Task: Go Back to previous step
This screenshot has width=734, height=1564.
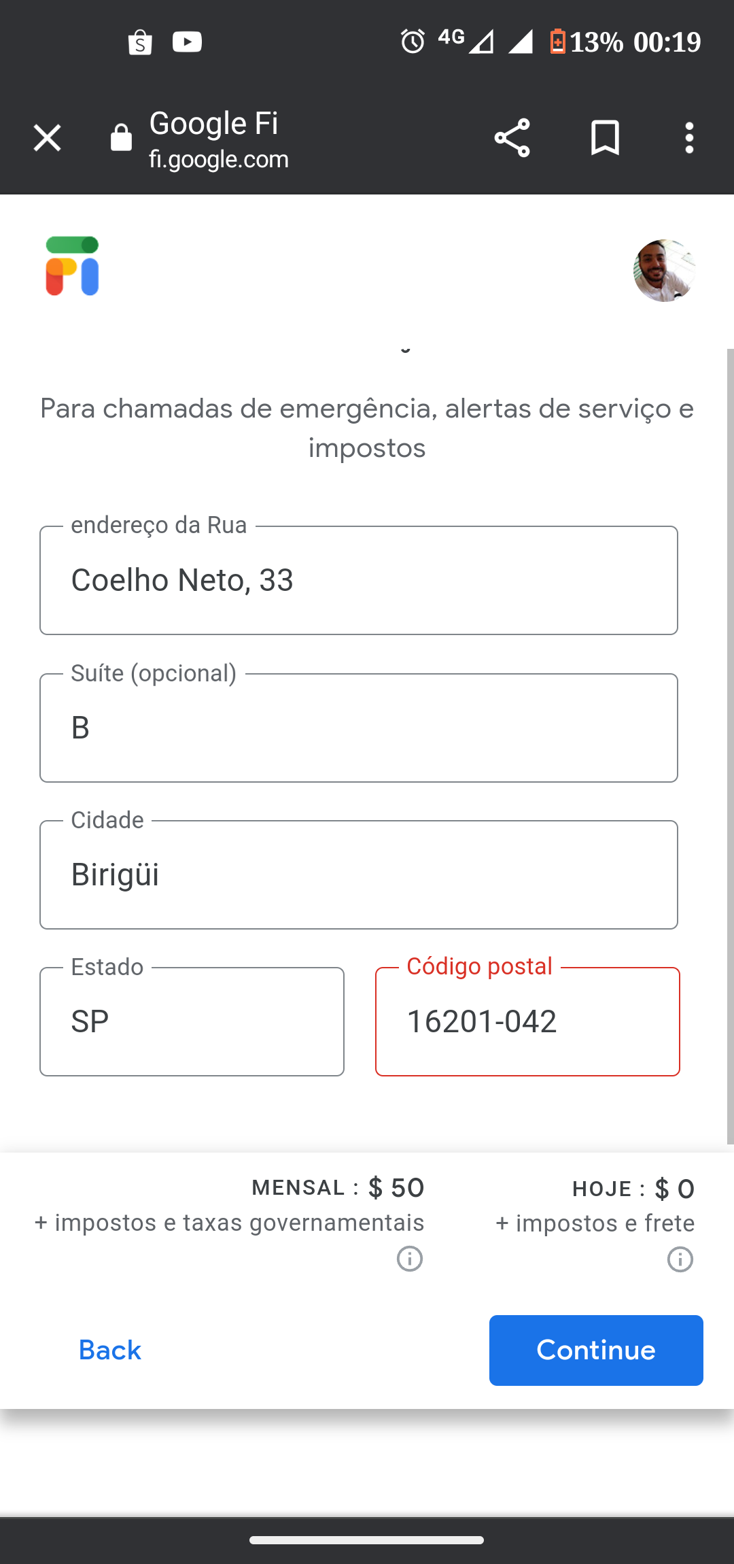Action: (x=110, y=1350)
